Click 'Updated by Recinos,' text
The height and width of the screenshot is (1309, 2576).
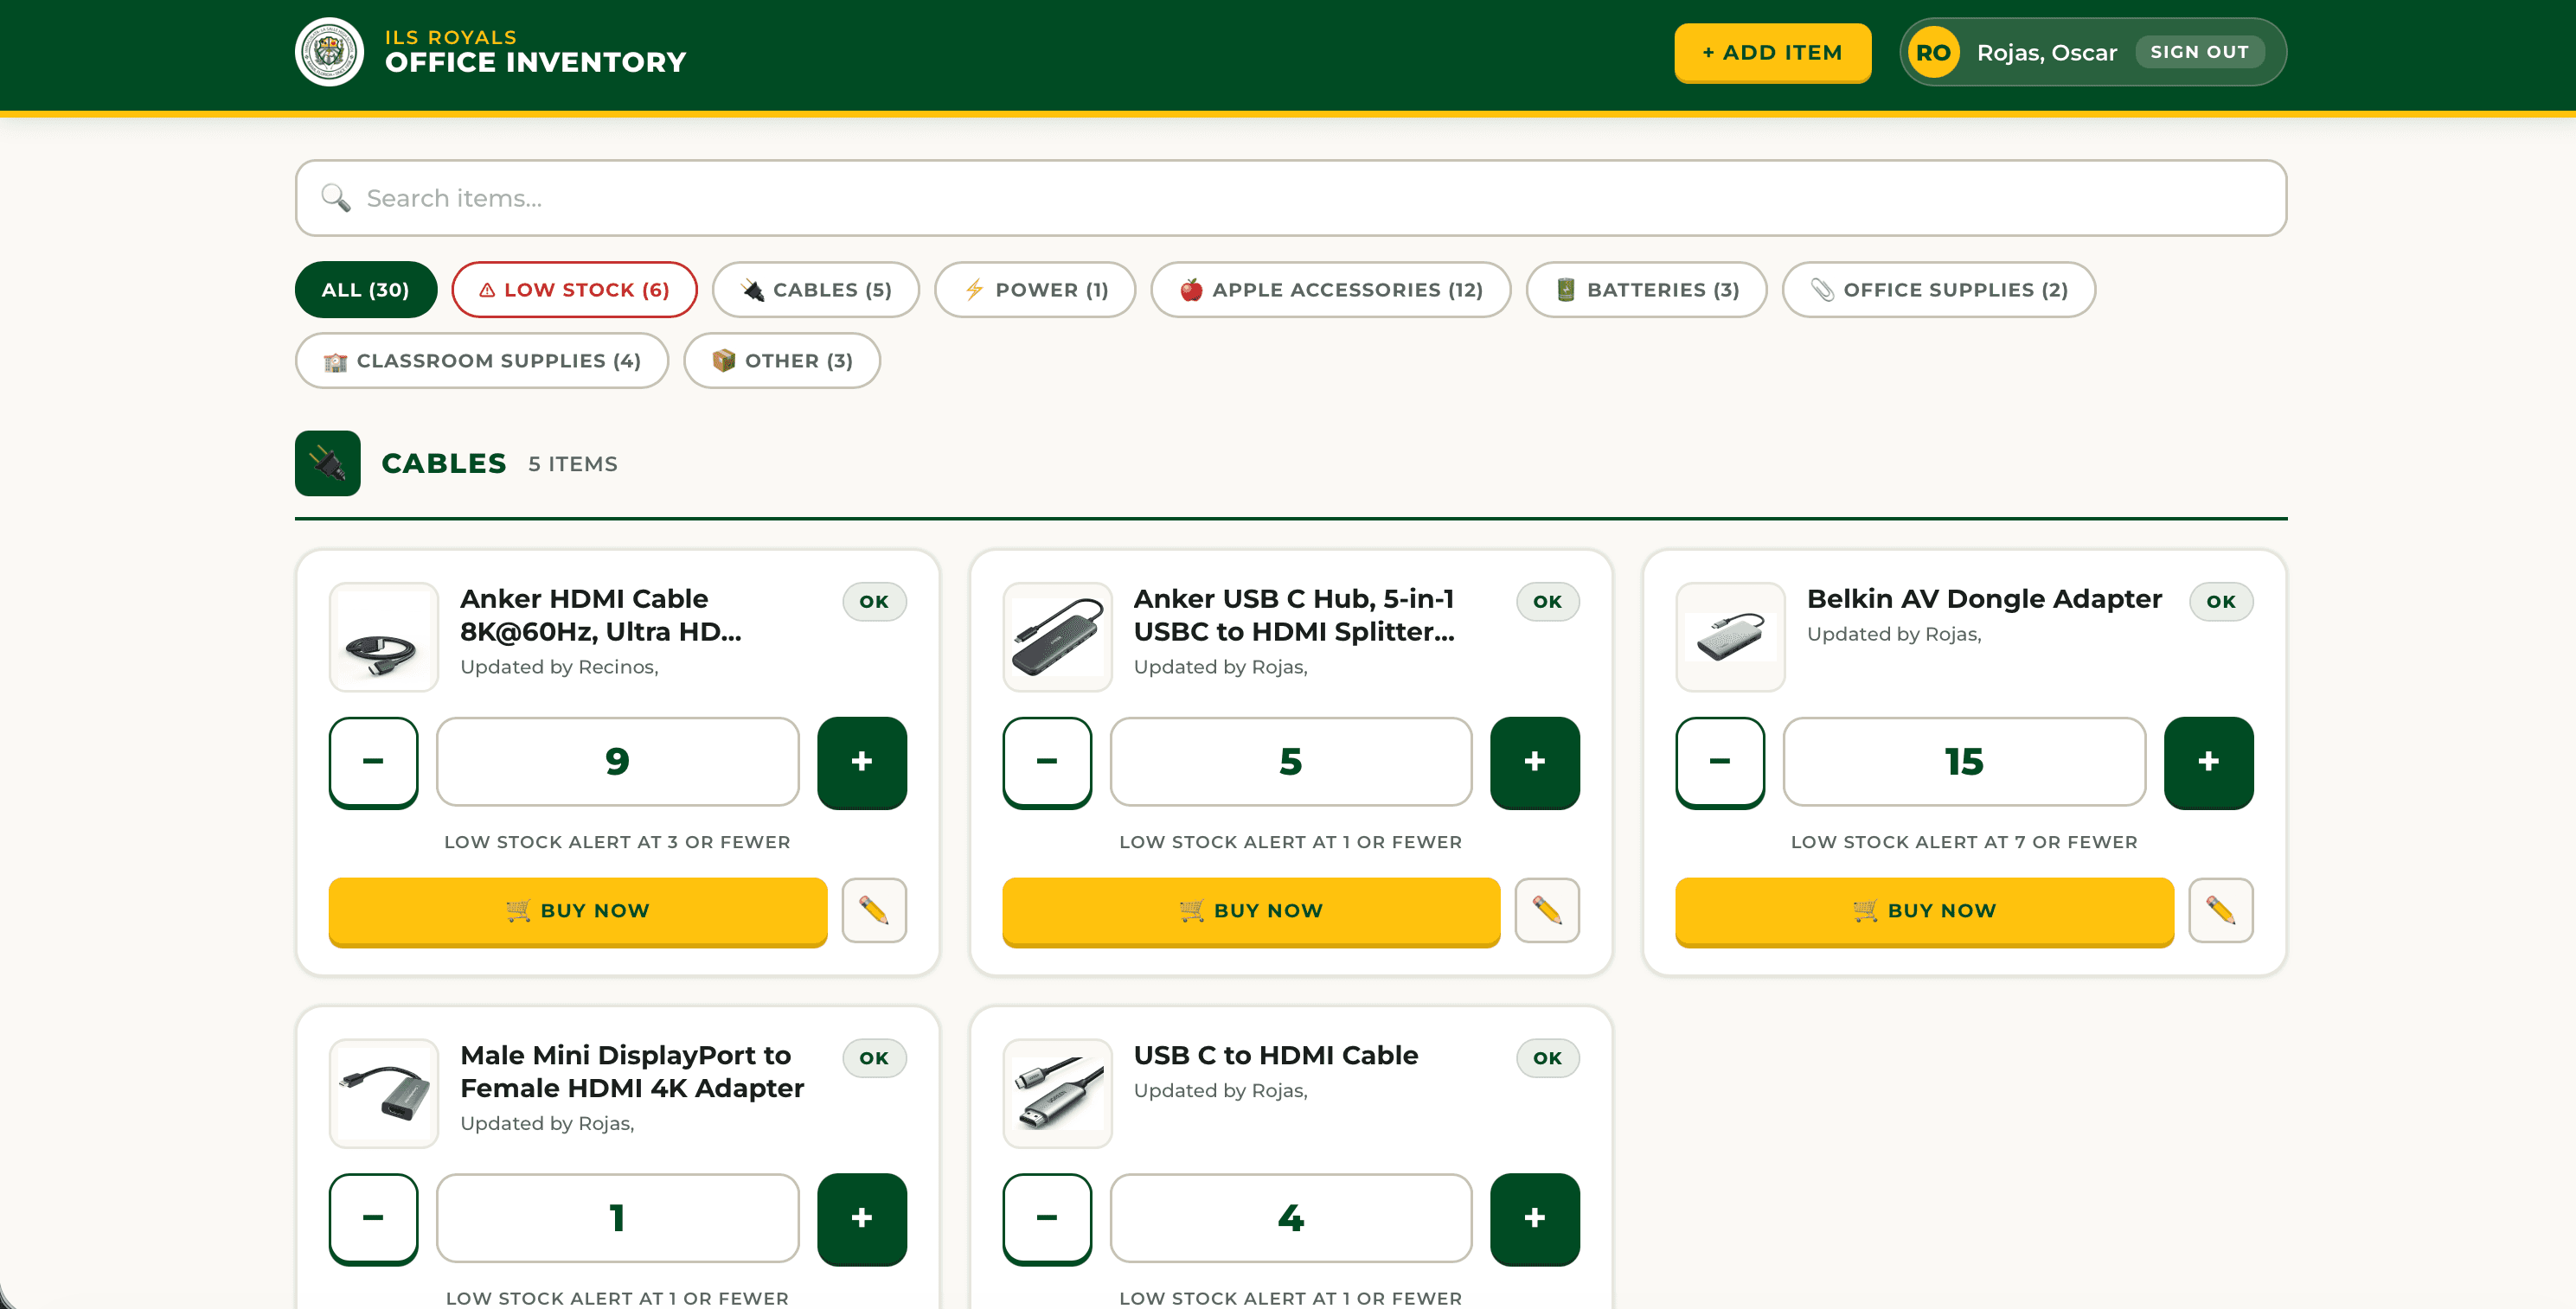pyautogui.click(x=559, y=667)
